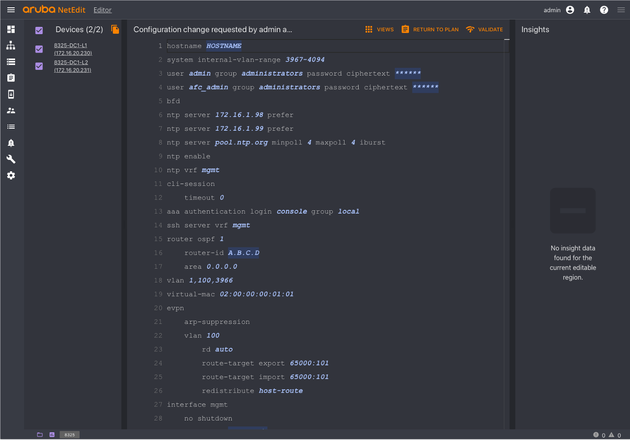Click the Devices (2/2) heading
The height and width of the screenshot is (440, 630).
(80, 30)
